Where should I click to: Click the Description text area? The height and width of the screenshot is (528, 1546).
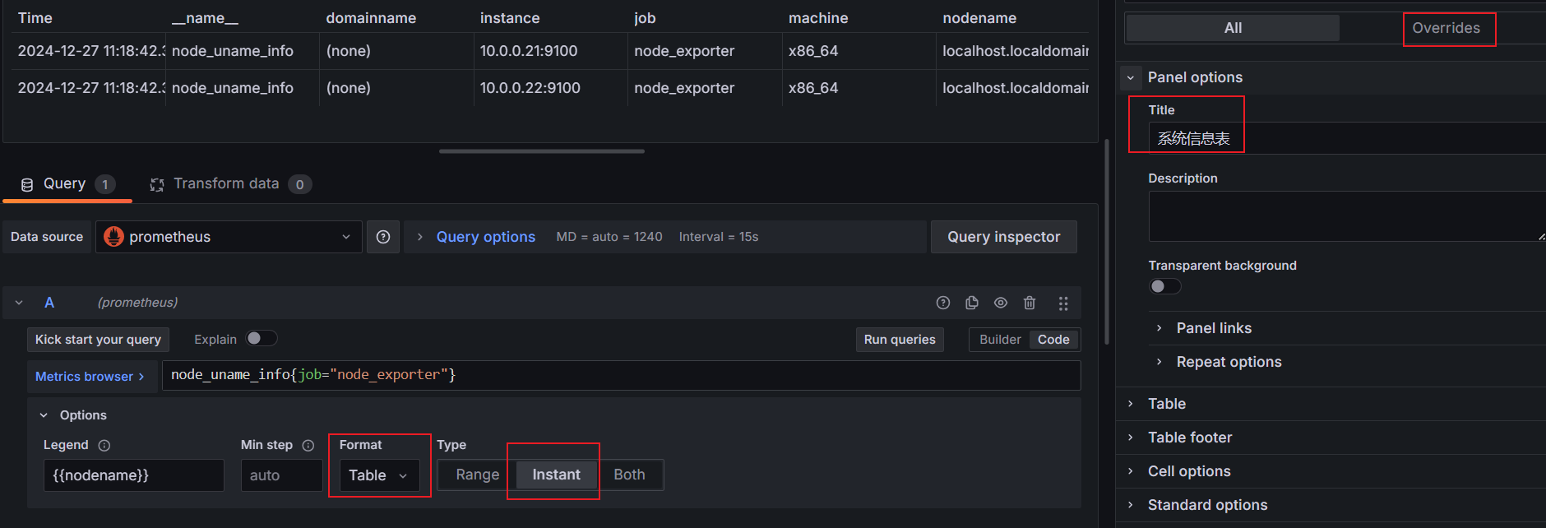(1345, 216)
